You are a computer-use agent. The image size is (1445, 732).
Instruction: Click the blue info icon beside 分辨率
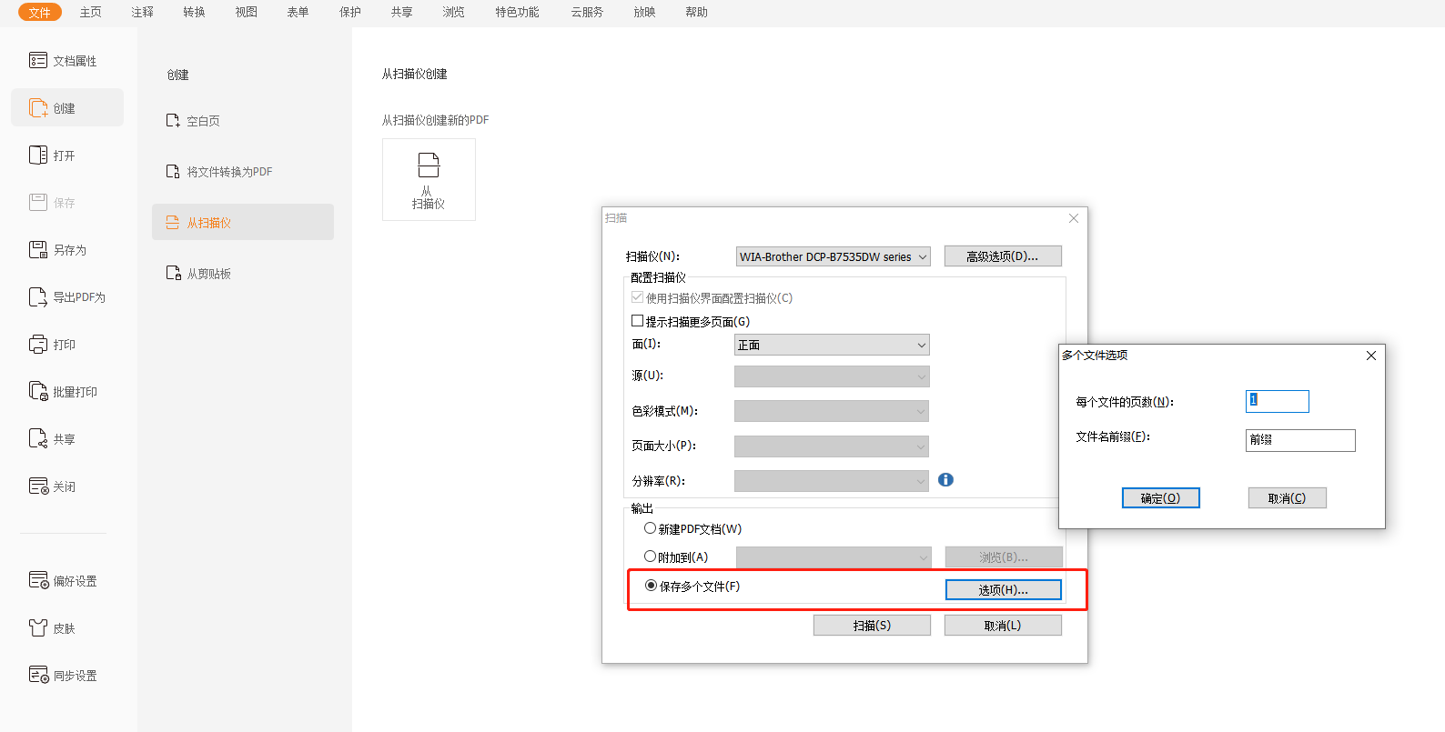[945, 480]
